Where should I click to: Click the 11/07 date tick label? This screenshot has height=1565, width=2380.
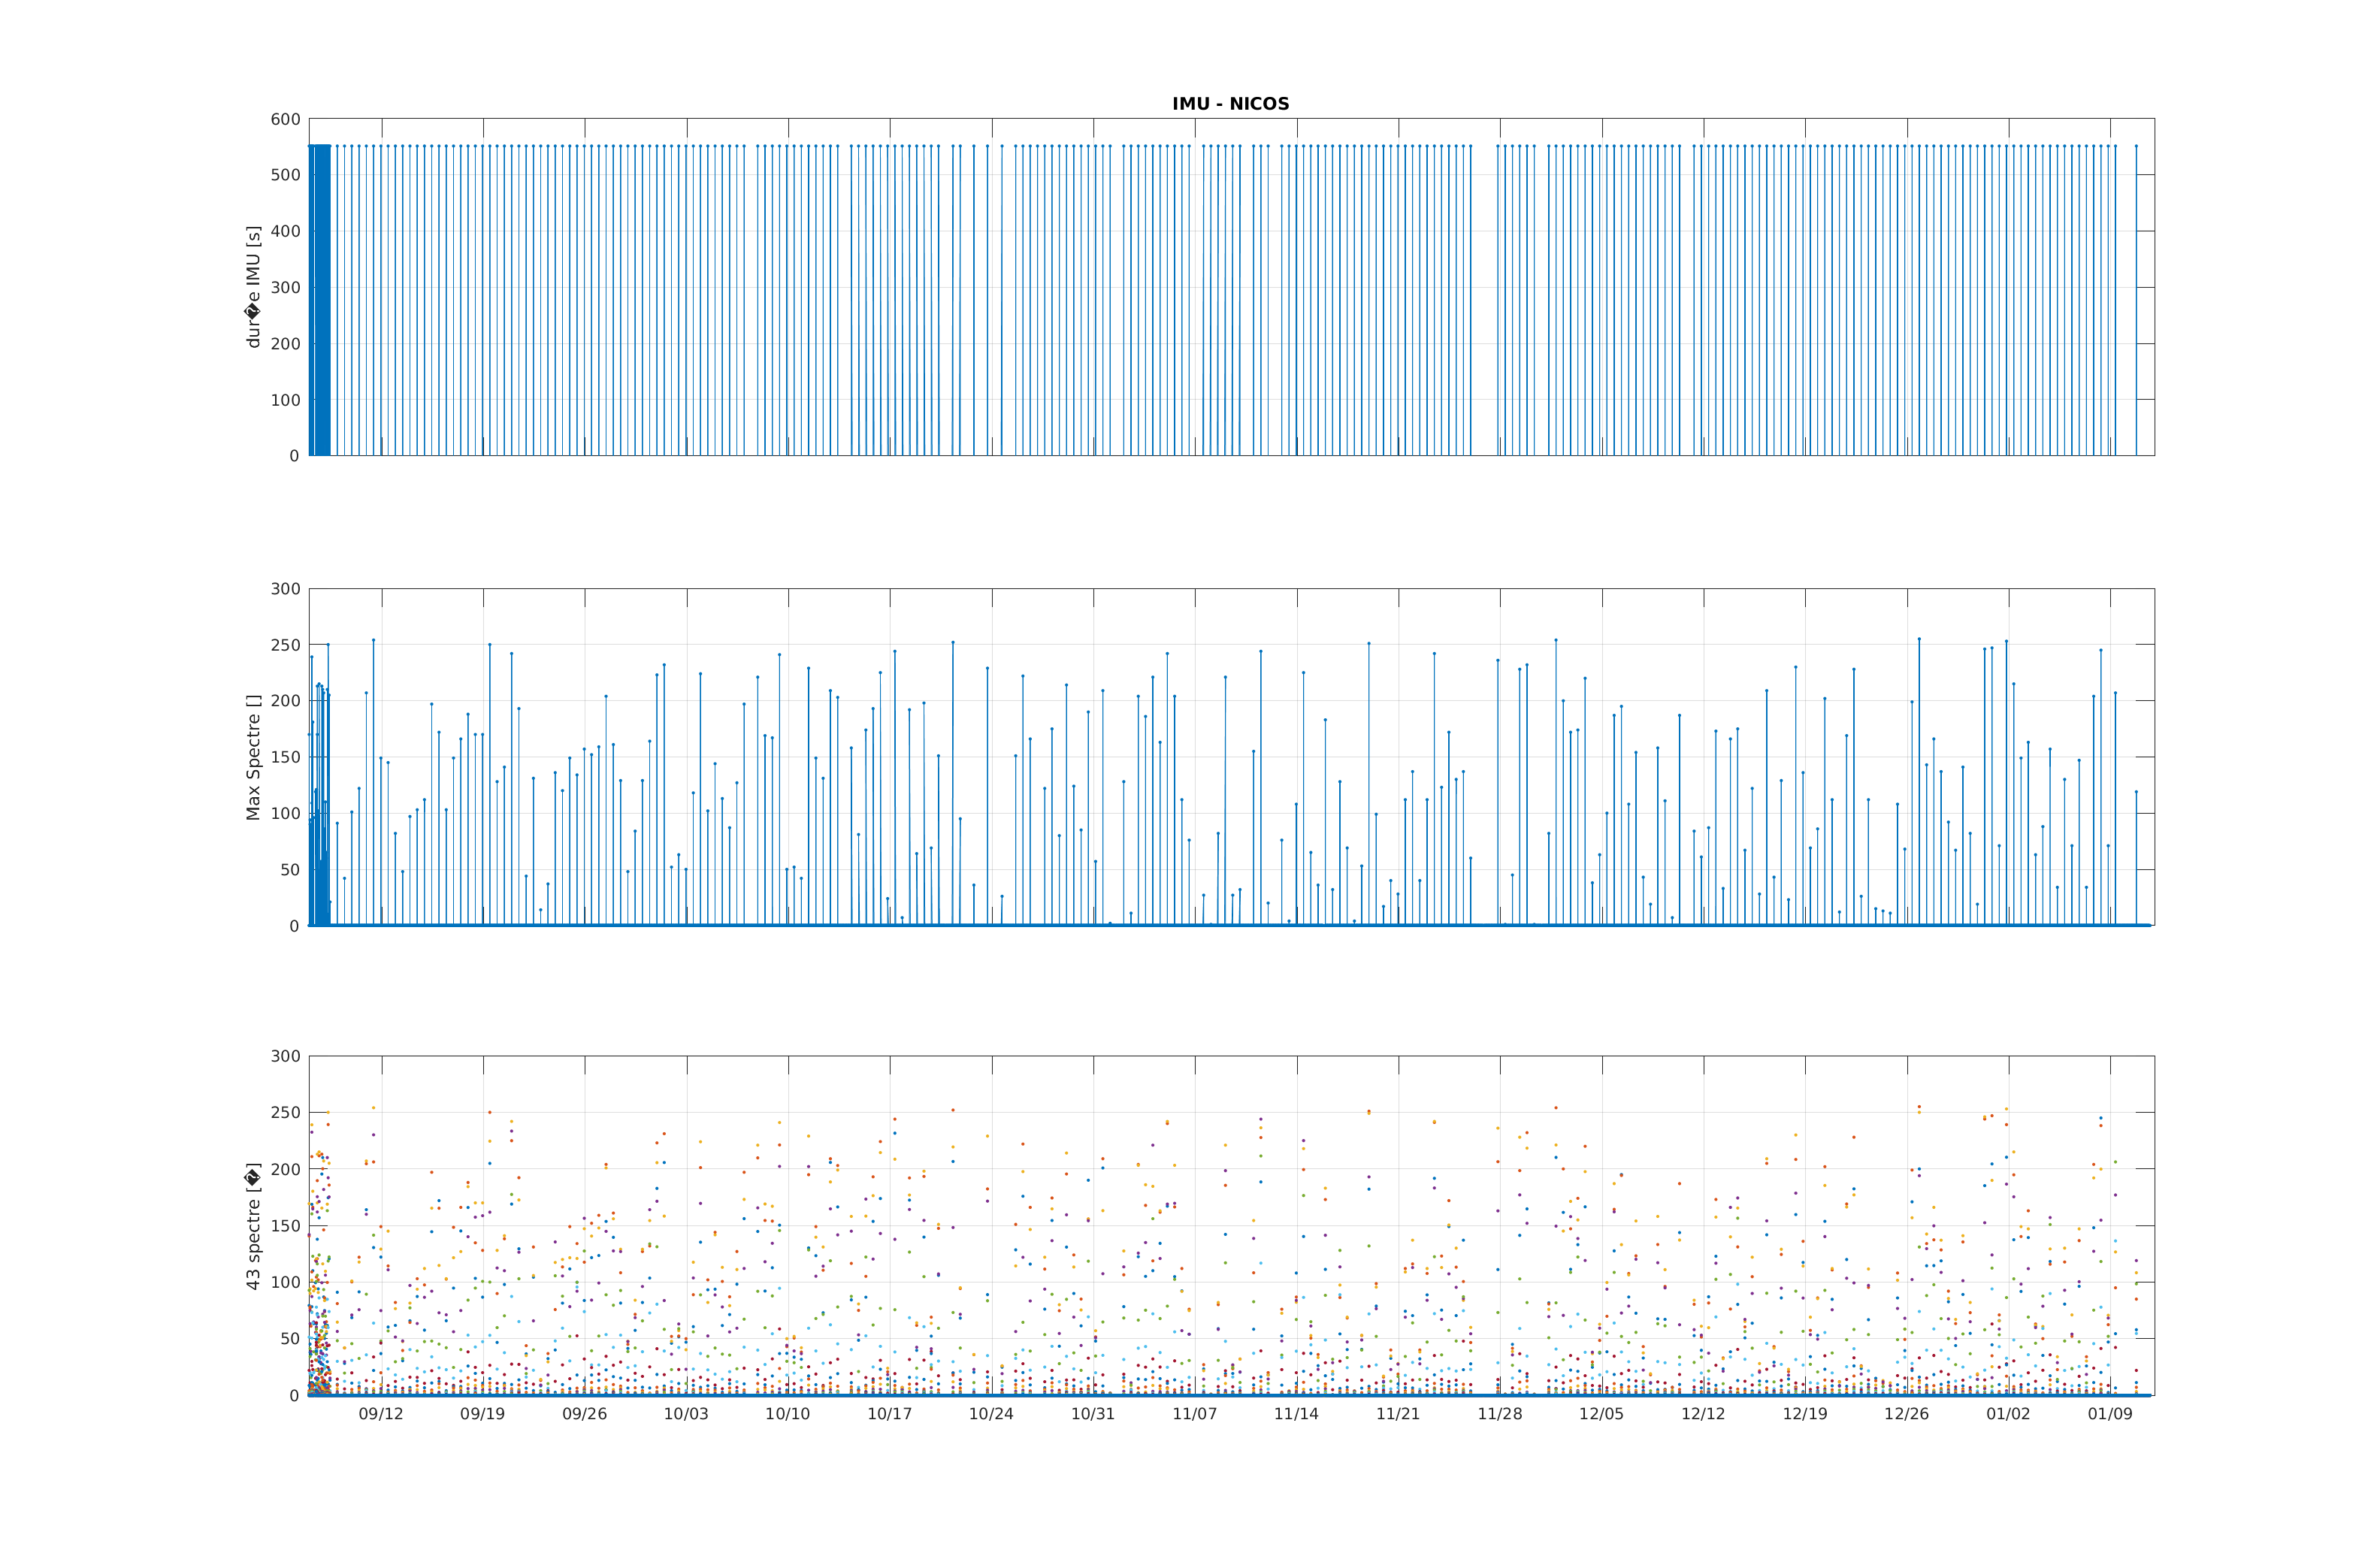(x=1195, y=1414)
